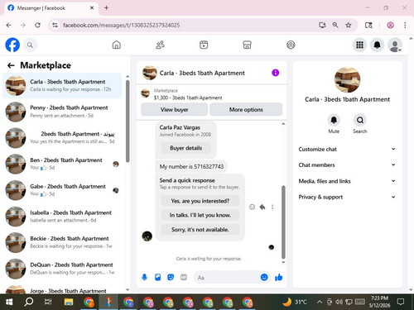The image size is (414, 310).
Task: Open Beckie - 2beds 1bath Apartment chat
Action: 62,242
